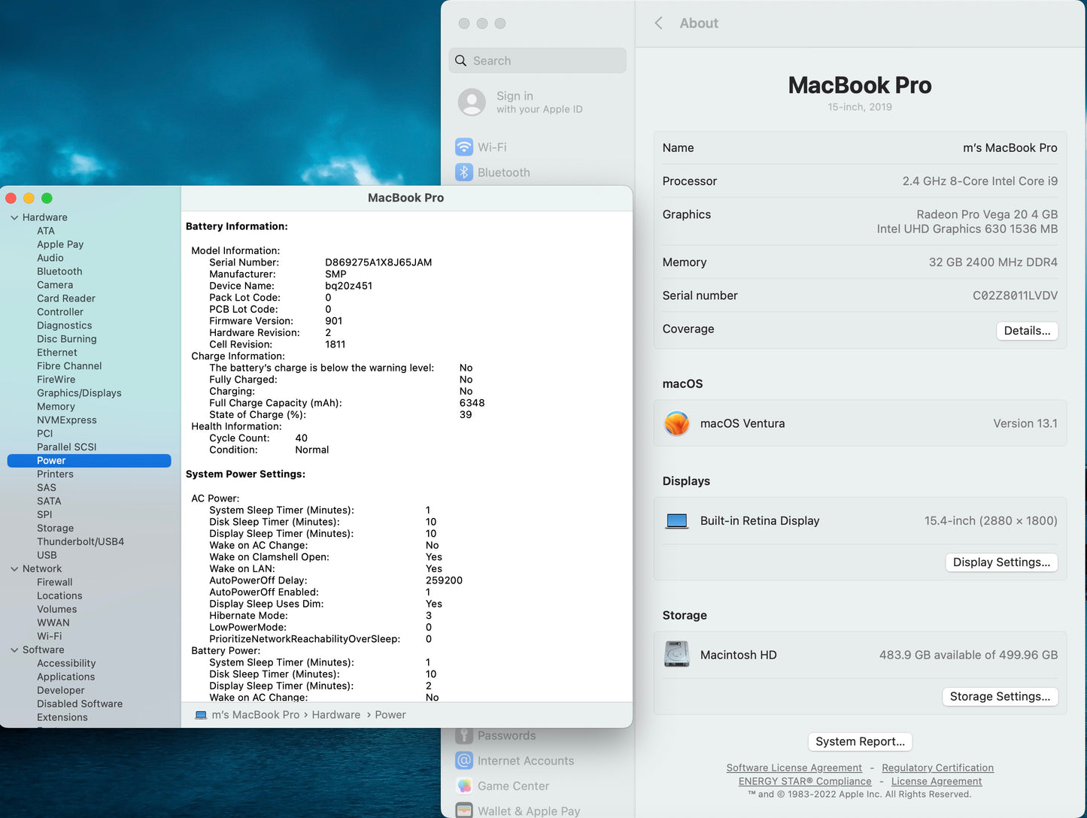This screenshot has height=818, width=1087.
Task: Collapse the Software tree section
Action: [14, 650]
